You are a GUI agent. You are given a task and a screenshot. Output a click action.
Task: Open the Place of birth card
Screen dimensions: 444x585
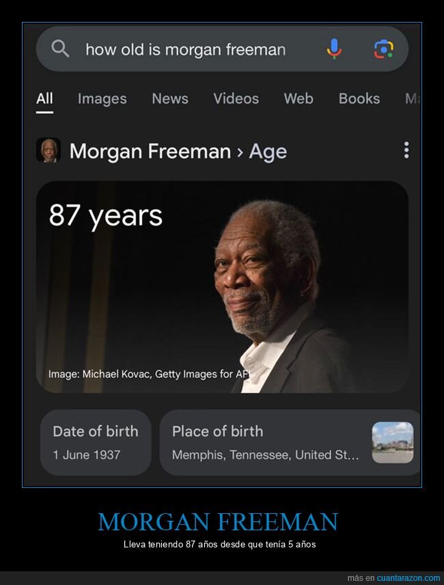(x=290, y=442)
